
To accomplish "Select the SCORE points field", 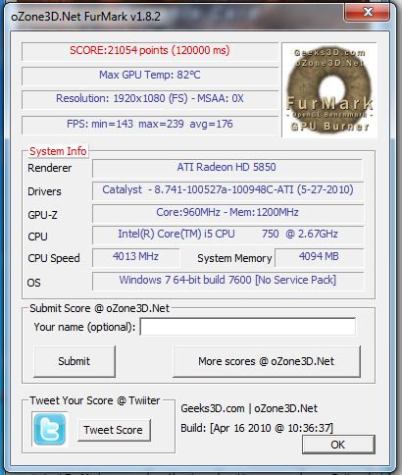I will pos(150,51).
